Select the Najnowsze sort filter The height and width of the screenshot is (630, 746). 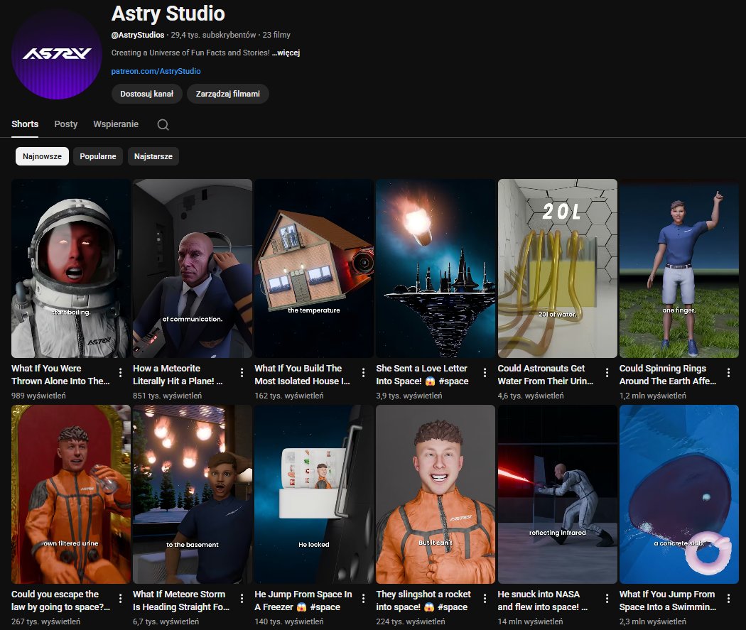coord(42,156)
